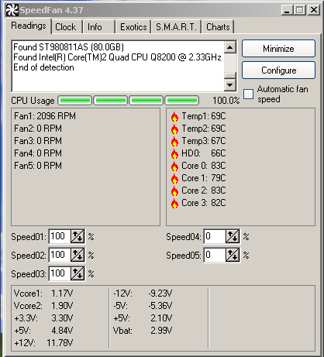Click the flame icon next to Core 0
This screenshot has width=324, height=357.
pos(174,166)
